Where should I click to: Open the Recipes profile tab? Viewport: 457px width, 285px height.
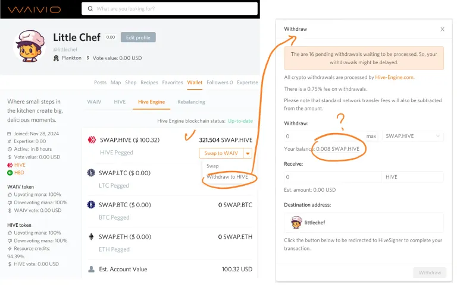[149, 83]
